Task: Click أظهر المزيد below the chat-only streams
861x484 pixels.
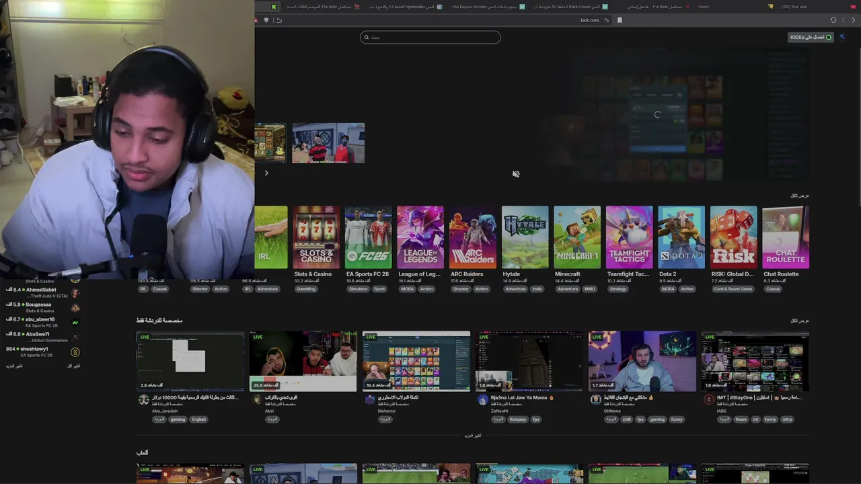Action: tap(473, 436)
